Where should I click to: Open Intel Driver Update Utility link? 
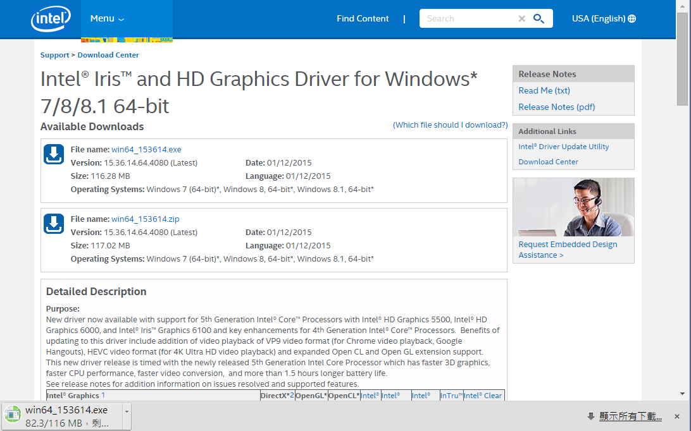click(x=564, y=147)
